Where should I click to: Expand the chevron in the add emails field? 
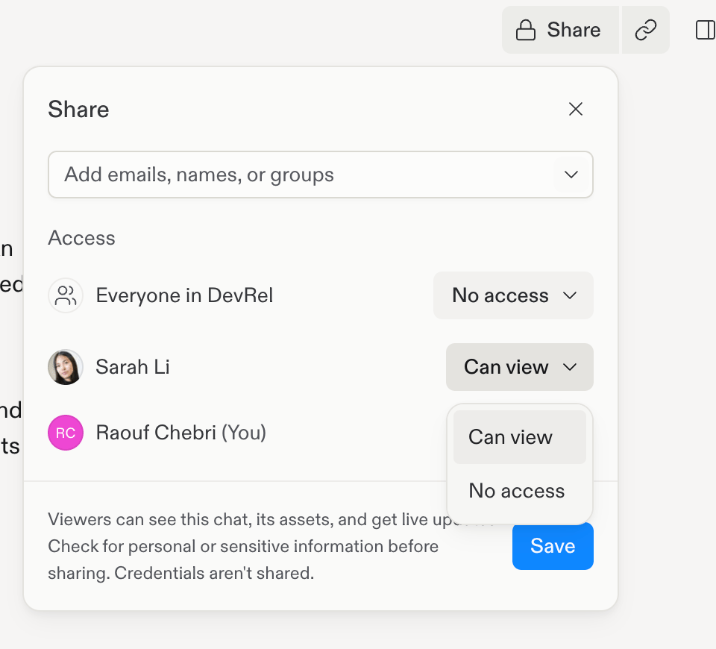point(571,175)
